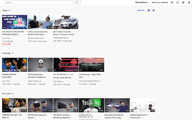Select the '713K views • 8 hours ago' text
This screenshot has height=120, width=192.
coord(37,41)
